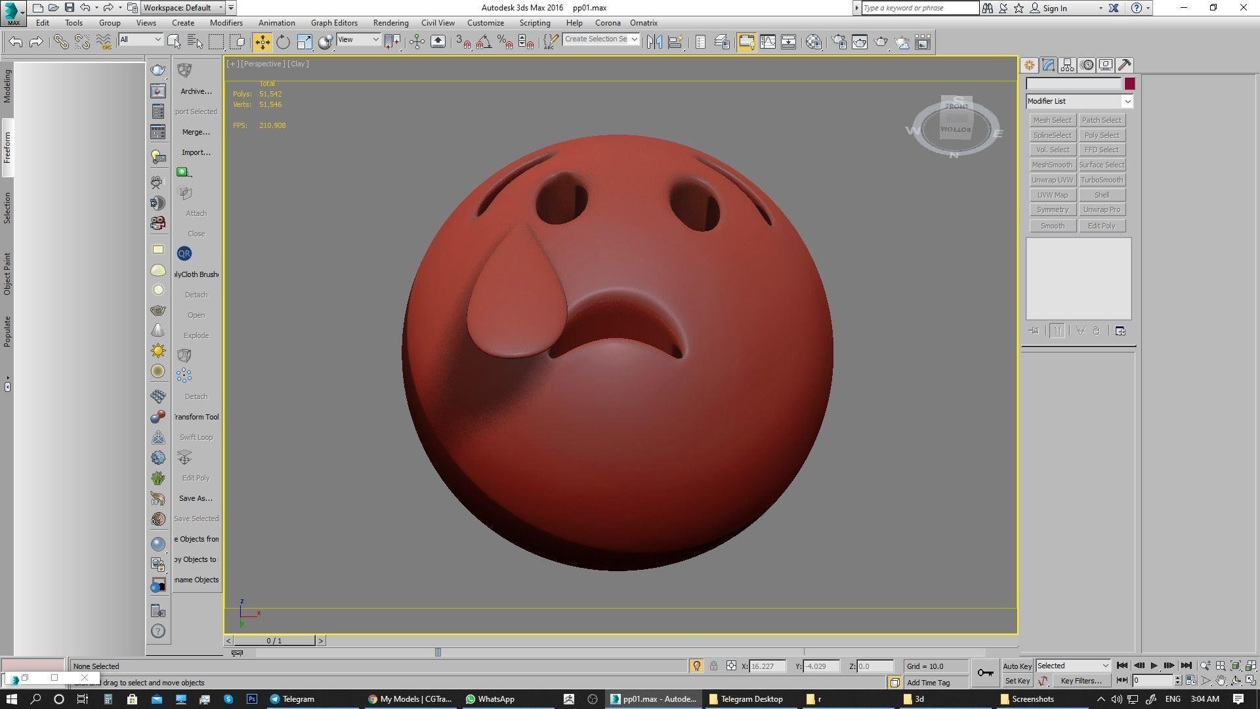Click the Redo arrow in main toolbar
Screen dimensions: 1260x709
(37, 42)
